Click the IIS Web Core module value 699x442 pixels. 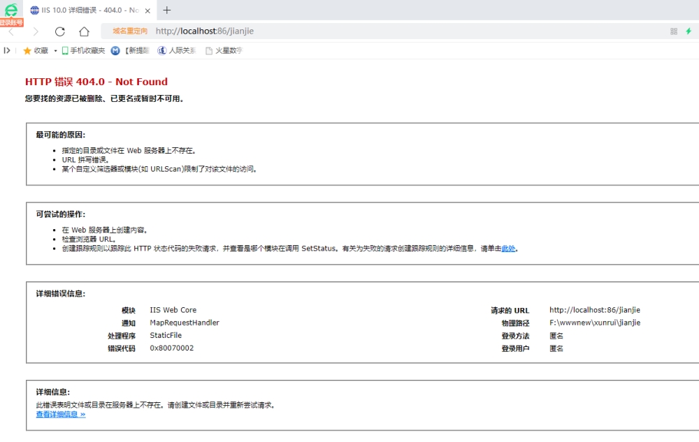tap(173, 310)
